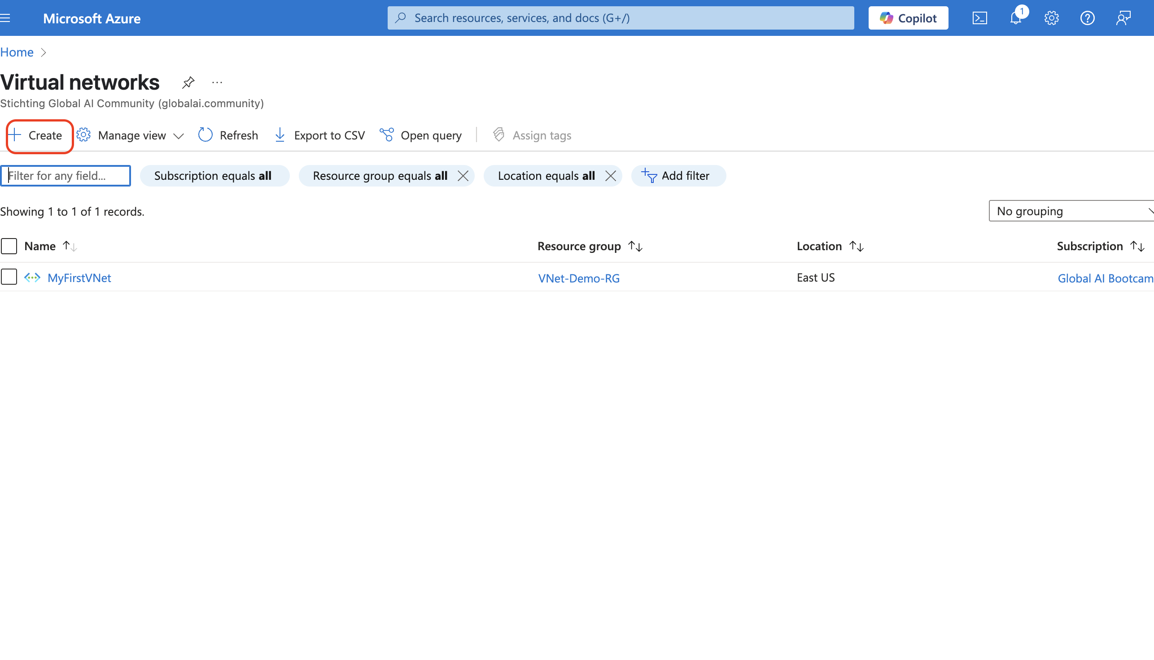1154x660 pixels.
Task: Sort by Name column
Action: pyautogui.click(x=50, y=246)
